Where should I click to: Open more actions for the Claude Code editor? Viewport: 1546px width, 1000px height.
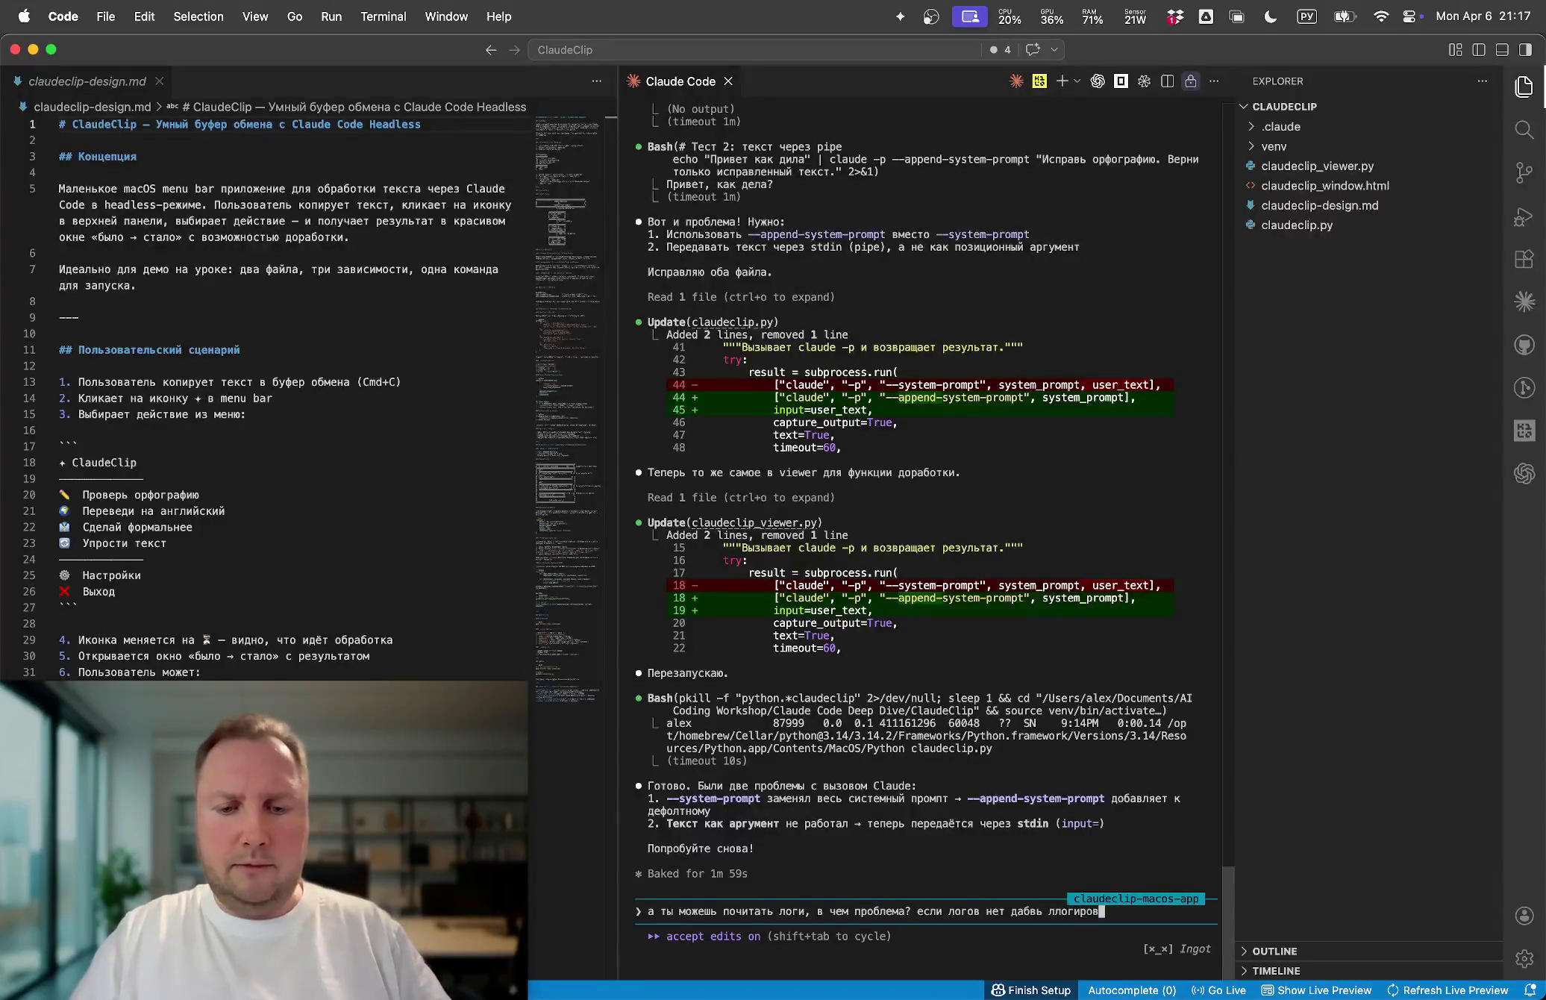click(1214, 81)
